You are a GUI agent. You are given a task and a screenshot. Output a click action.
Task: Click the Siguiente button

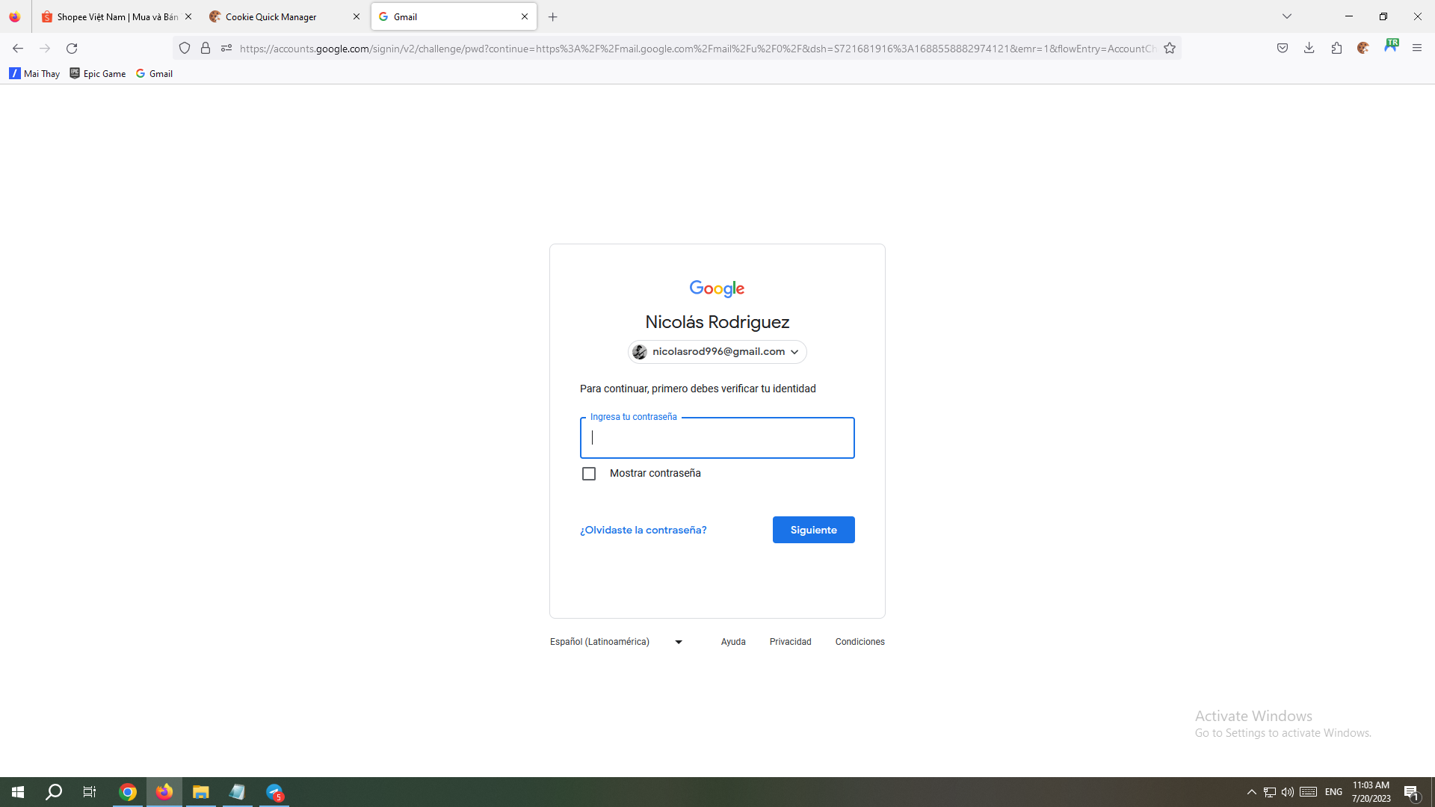[814, 530]
